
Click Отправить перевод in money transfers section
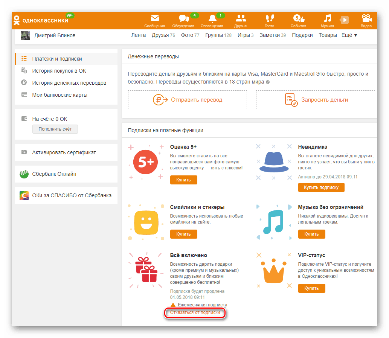[x=187, y=99]
